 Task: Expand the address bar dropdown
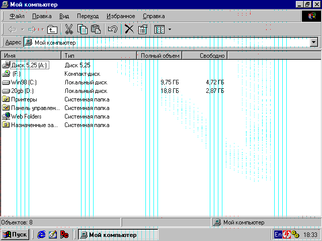314,42
